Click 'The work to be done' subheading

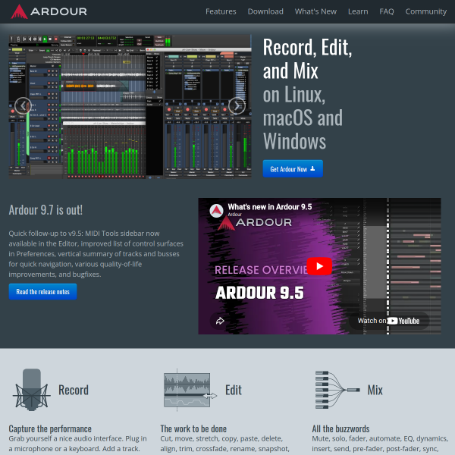[193, 428]
